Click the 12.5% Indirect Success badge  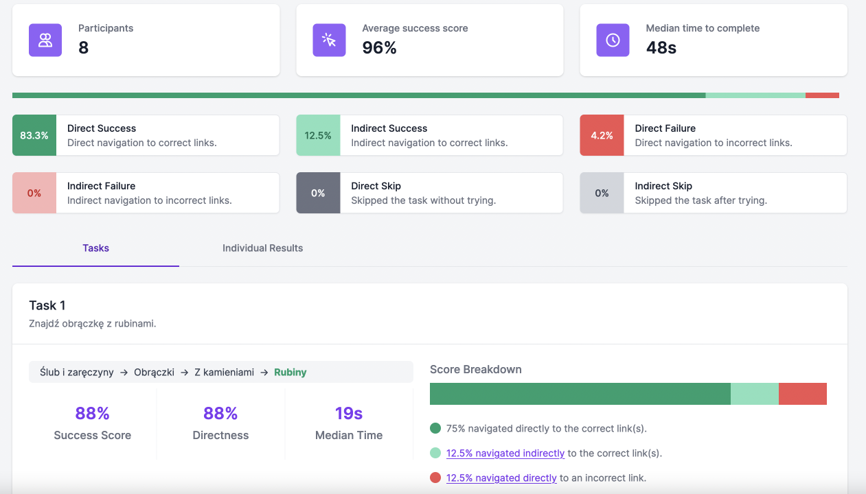[318, 135]
